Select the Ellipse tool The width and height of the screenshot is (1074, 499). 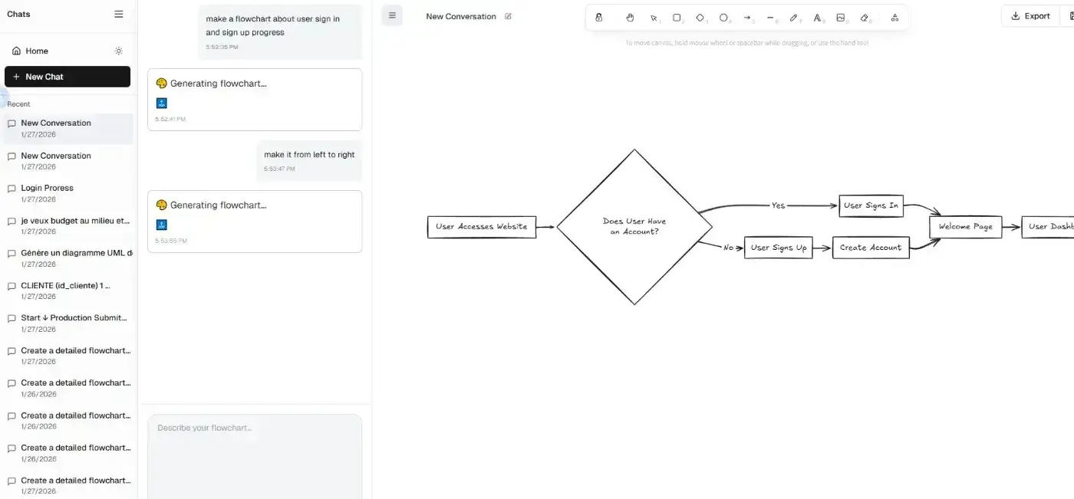click(723, 17)
